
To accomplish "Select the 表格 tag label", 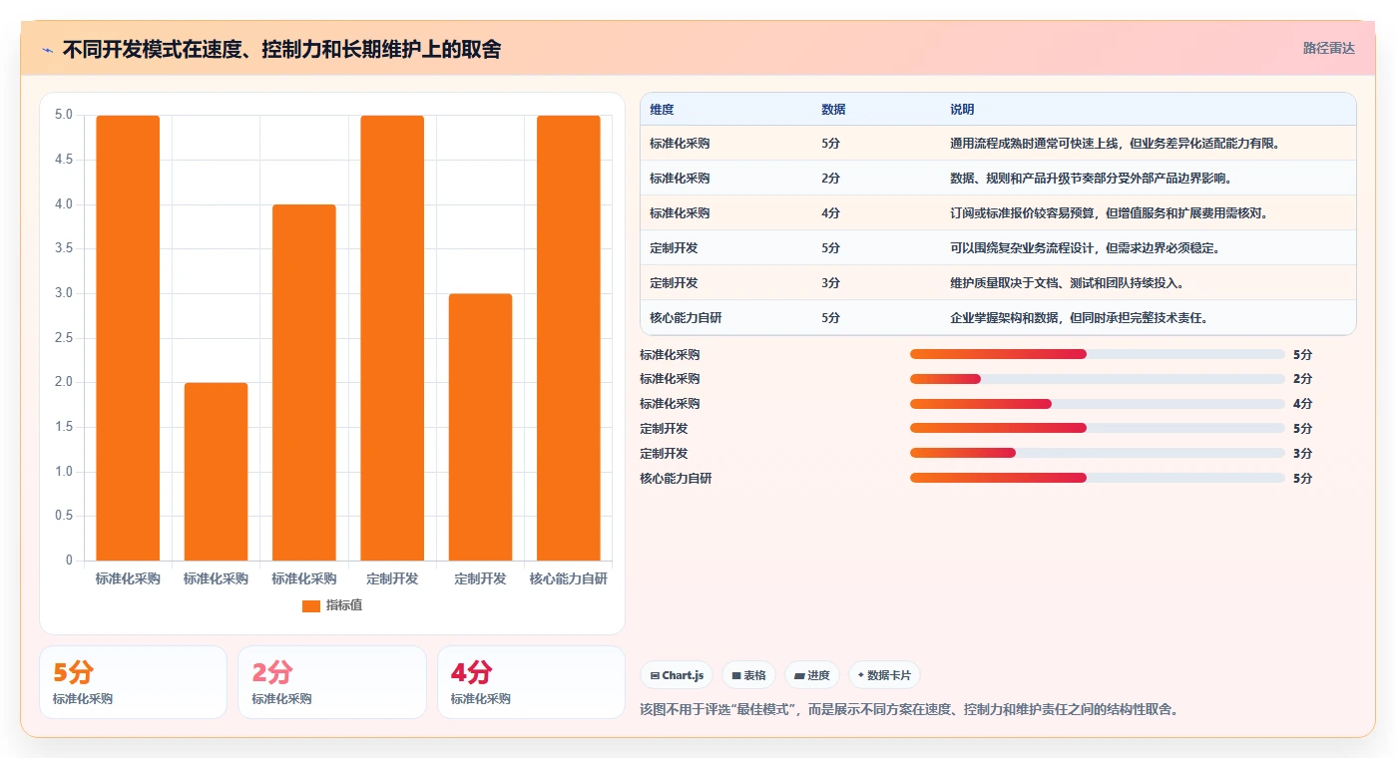I will [755, 675].
